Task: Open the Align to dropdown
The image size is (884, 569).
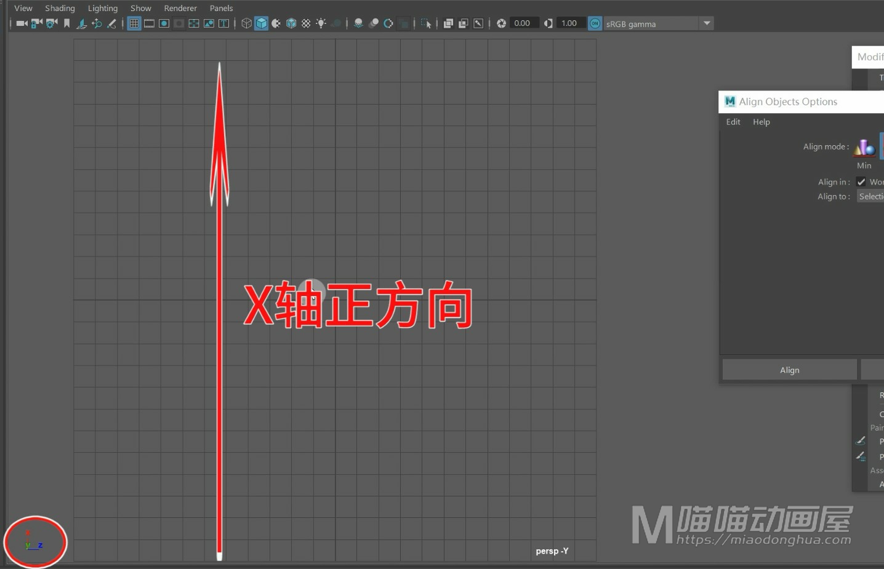Action: 870,196
